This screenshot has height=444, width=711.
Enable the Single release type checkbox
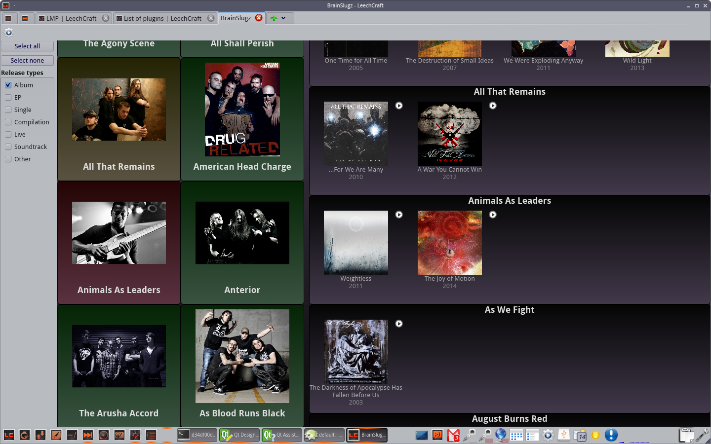8,110
